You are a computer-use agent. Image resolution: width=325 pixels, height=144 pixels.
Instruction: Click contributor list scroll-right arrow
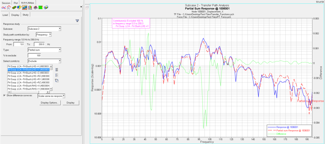tap(48, 92)
